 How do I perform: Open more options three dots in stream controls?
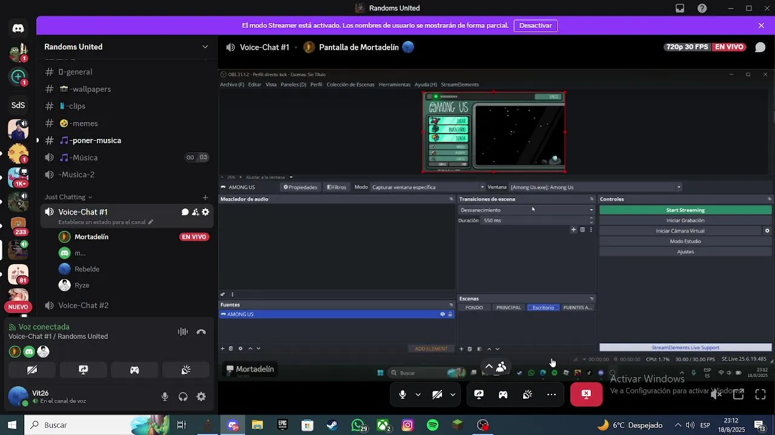click(x=552, y=395)
